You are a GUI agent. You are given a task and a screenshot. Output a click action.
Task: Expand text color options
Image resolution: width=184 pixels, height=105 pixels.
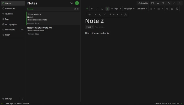[x=122, y=14]
